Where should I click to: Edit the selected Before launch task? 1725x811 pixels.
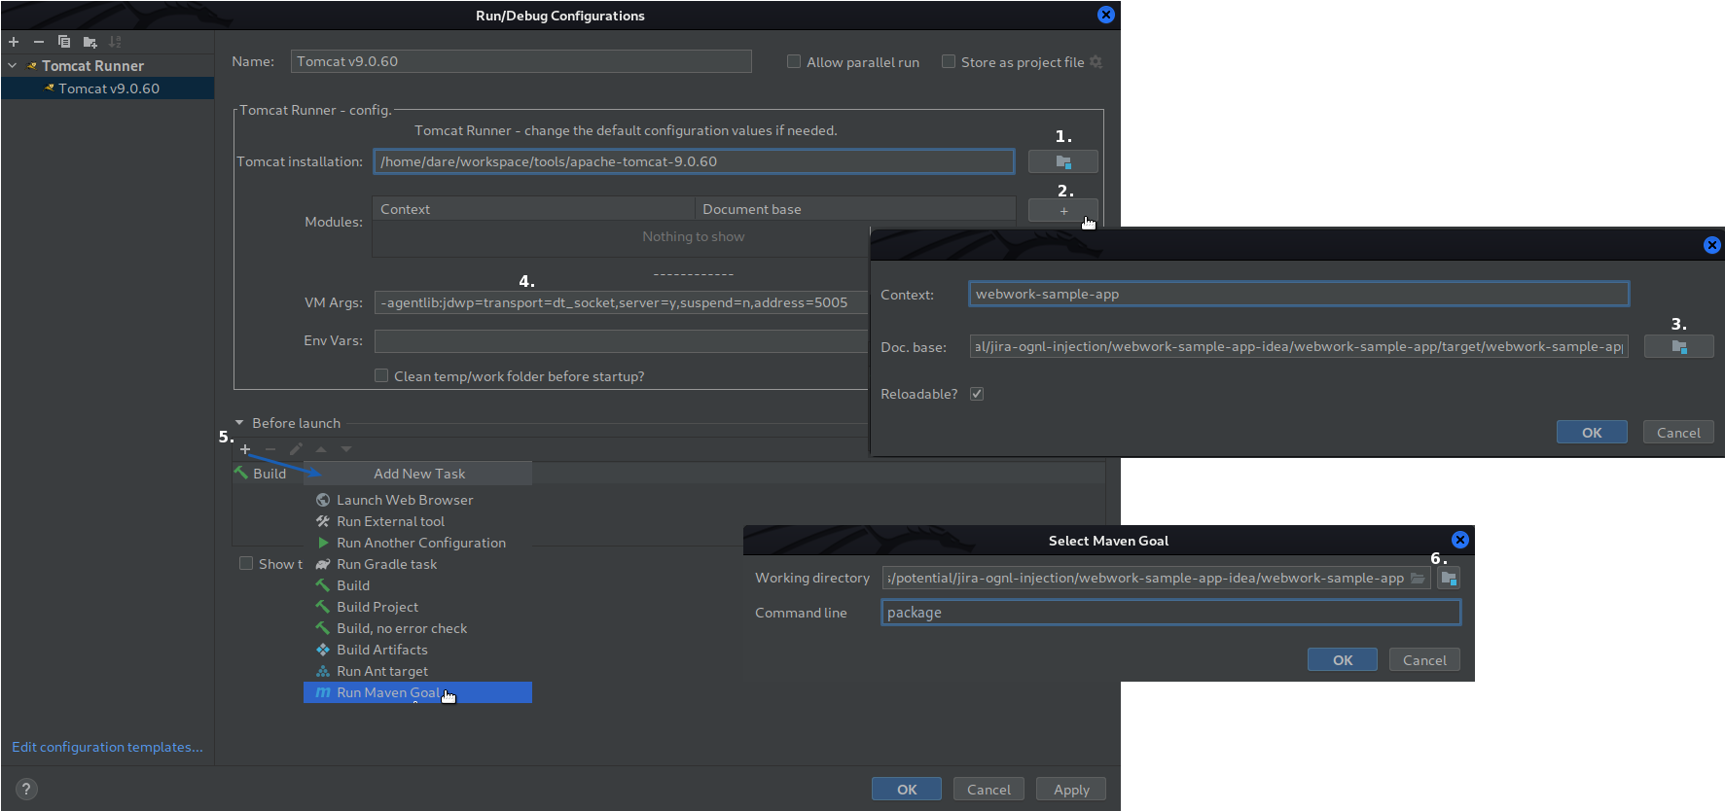click(x=296, y=449)
